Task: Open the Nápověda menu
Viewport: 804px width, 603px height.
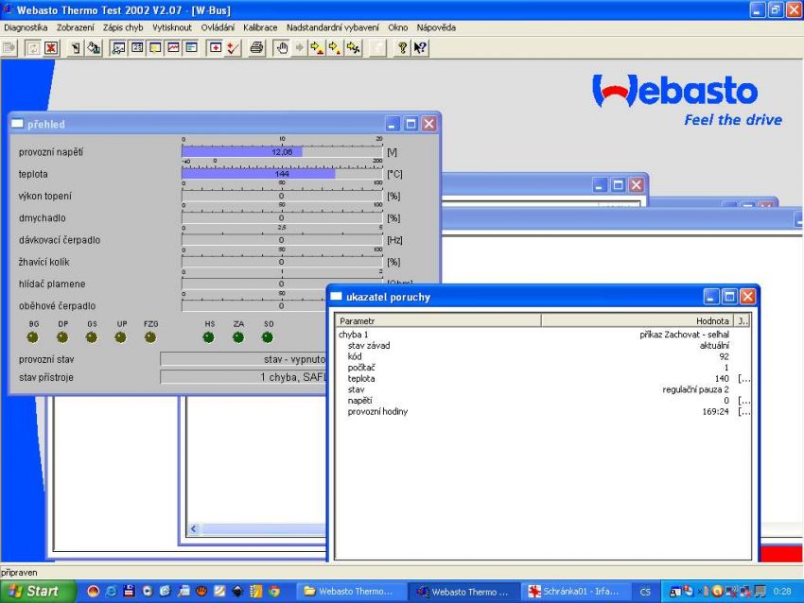Action: 436,27
